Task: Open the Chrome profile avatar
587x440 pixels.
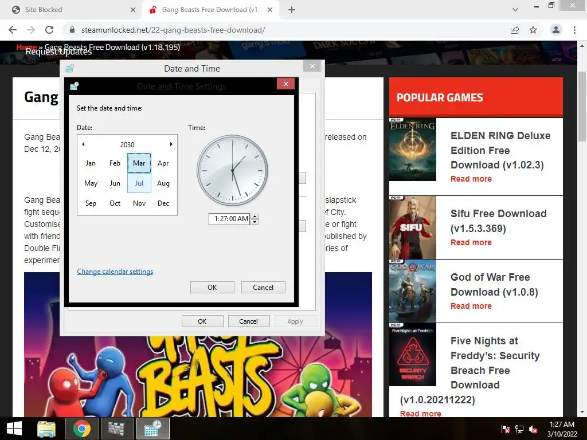Action: pos(556,30)
